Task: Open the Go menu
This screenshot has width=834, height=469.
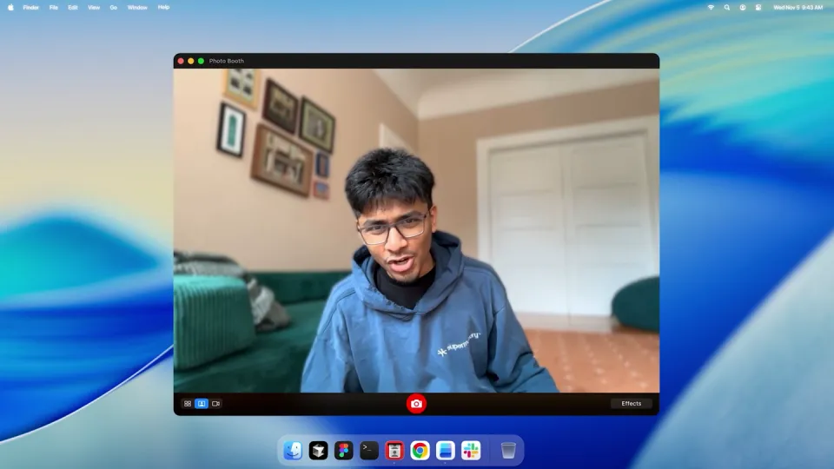Action: click(x=113, y=8)
